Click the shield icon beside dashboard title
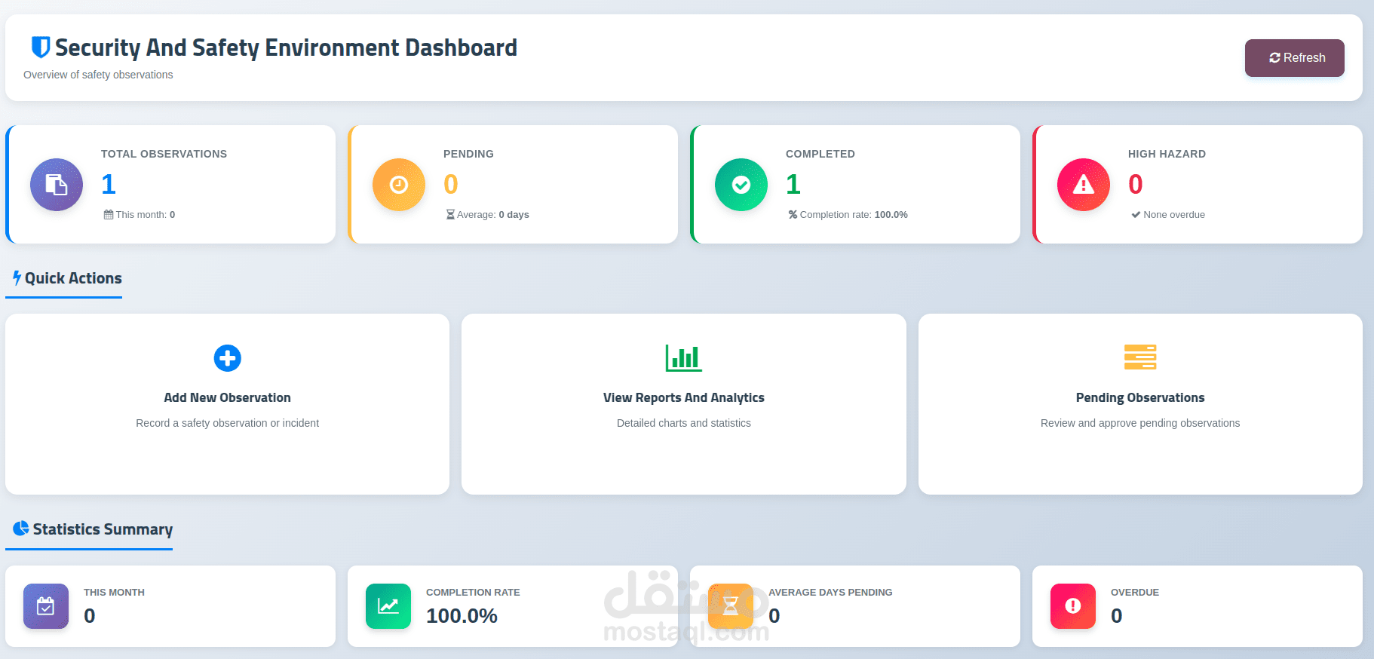The width and height of the screenshot is (1374, 659). tap(41, 48)
